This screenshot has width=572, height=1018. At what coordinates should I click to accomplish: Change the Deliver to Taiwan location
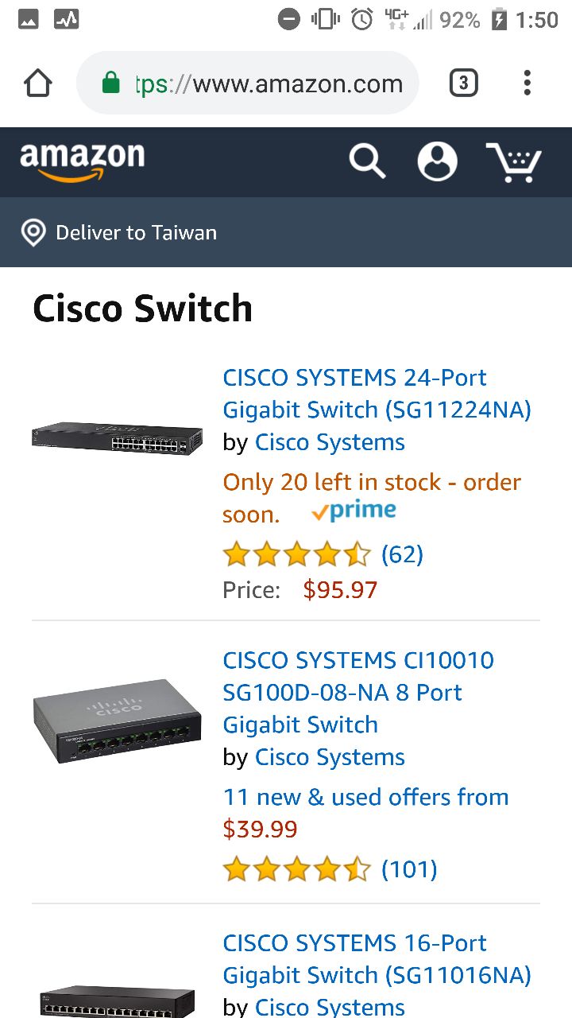point(136,233)
